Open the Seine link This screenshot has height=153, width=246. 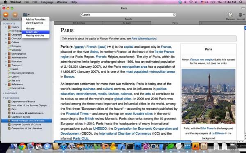tap(94, 52)
